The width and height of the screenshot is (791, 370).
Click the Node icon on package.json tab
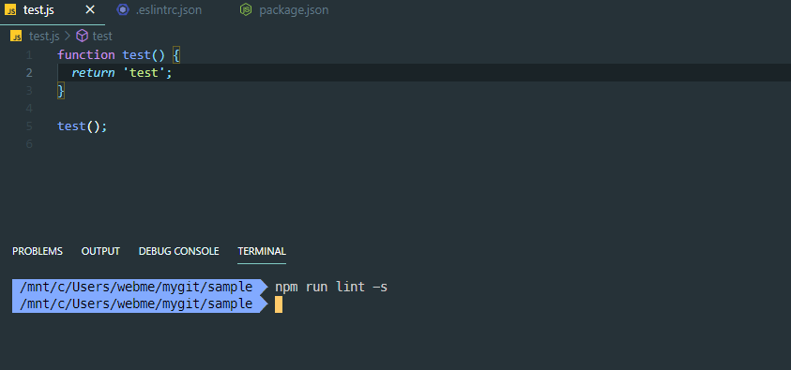tap(246, 9)
